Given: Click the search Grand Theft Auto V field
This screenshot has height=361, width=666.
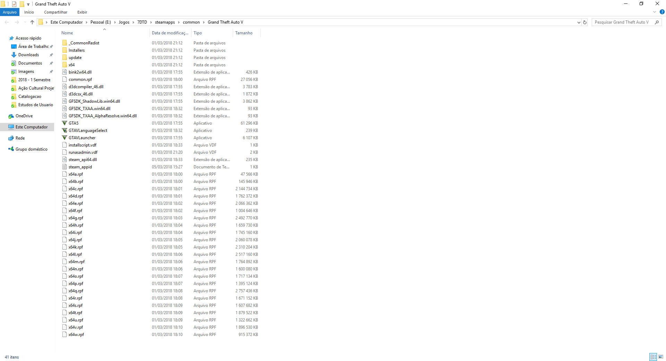Looking at the screenshot, I should click(626, 22).
